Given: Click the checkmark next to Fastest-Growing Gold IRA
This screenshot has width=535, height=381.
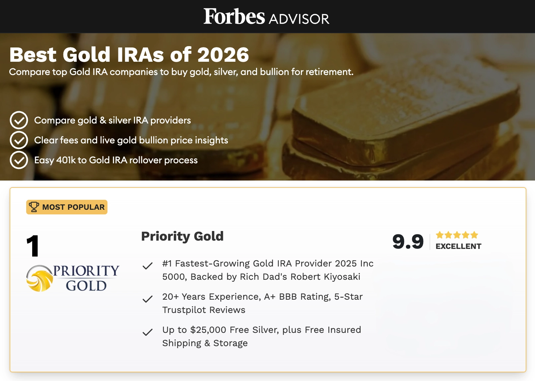Looking at the screenshot, I should tap(148, 266).
